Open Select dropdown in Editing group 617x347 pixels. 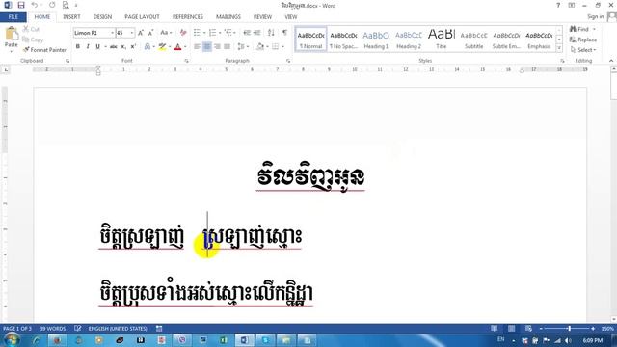pyautogui.click(x=583, y=50)
